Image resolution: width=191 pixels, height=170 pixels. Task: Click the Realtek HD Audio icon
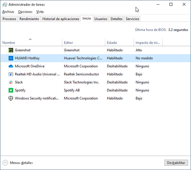coord(11,74)
